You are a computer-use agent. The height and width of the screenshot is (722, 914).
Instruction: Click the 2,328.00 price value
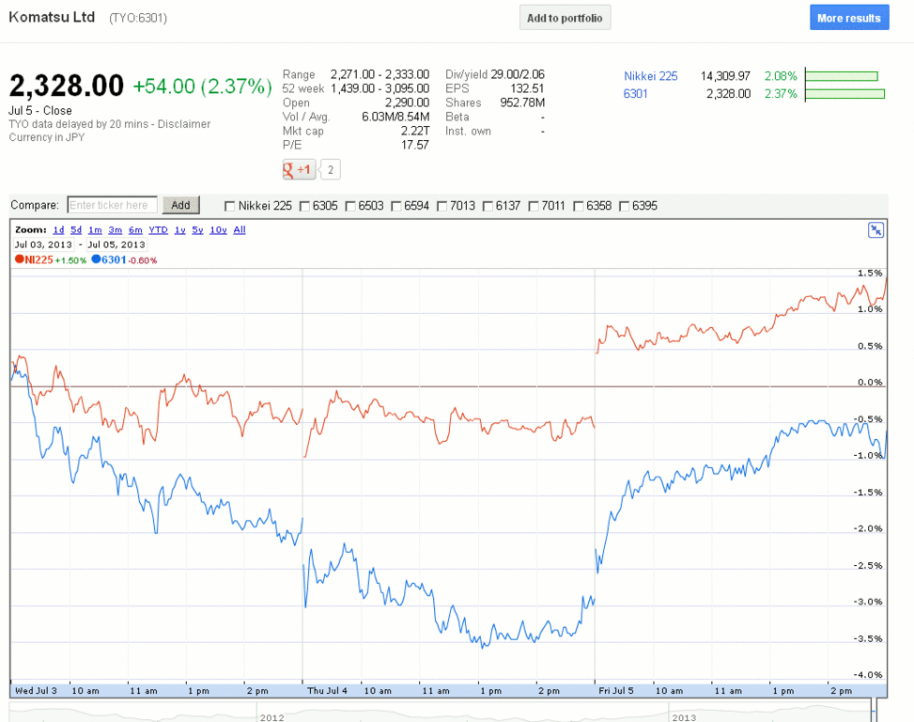coord(67,86)
